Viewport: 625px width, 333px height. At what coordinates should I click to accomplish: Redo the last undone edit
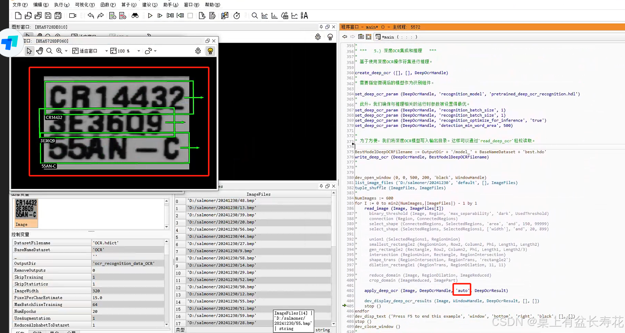[101, 15]
